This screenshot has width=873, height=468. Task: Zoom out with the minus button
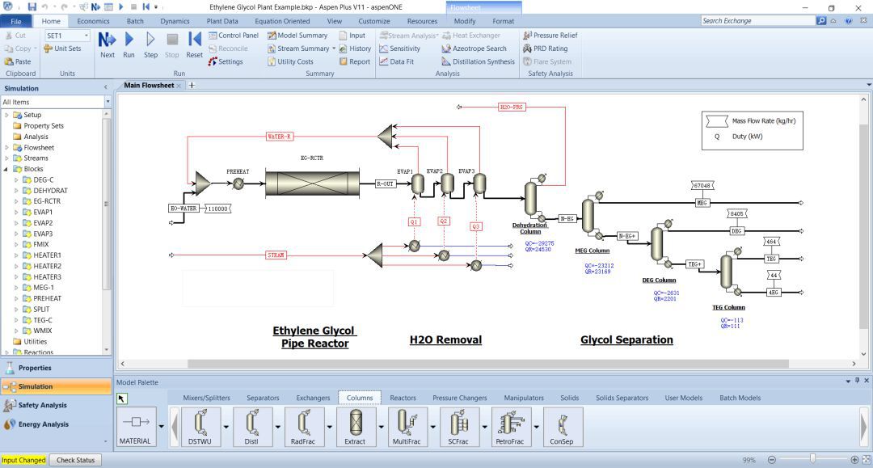772,460
